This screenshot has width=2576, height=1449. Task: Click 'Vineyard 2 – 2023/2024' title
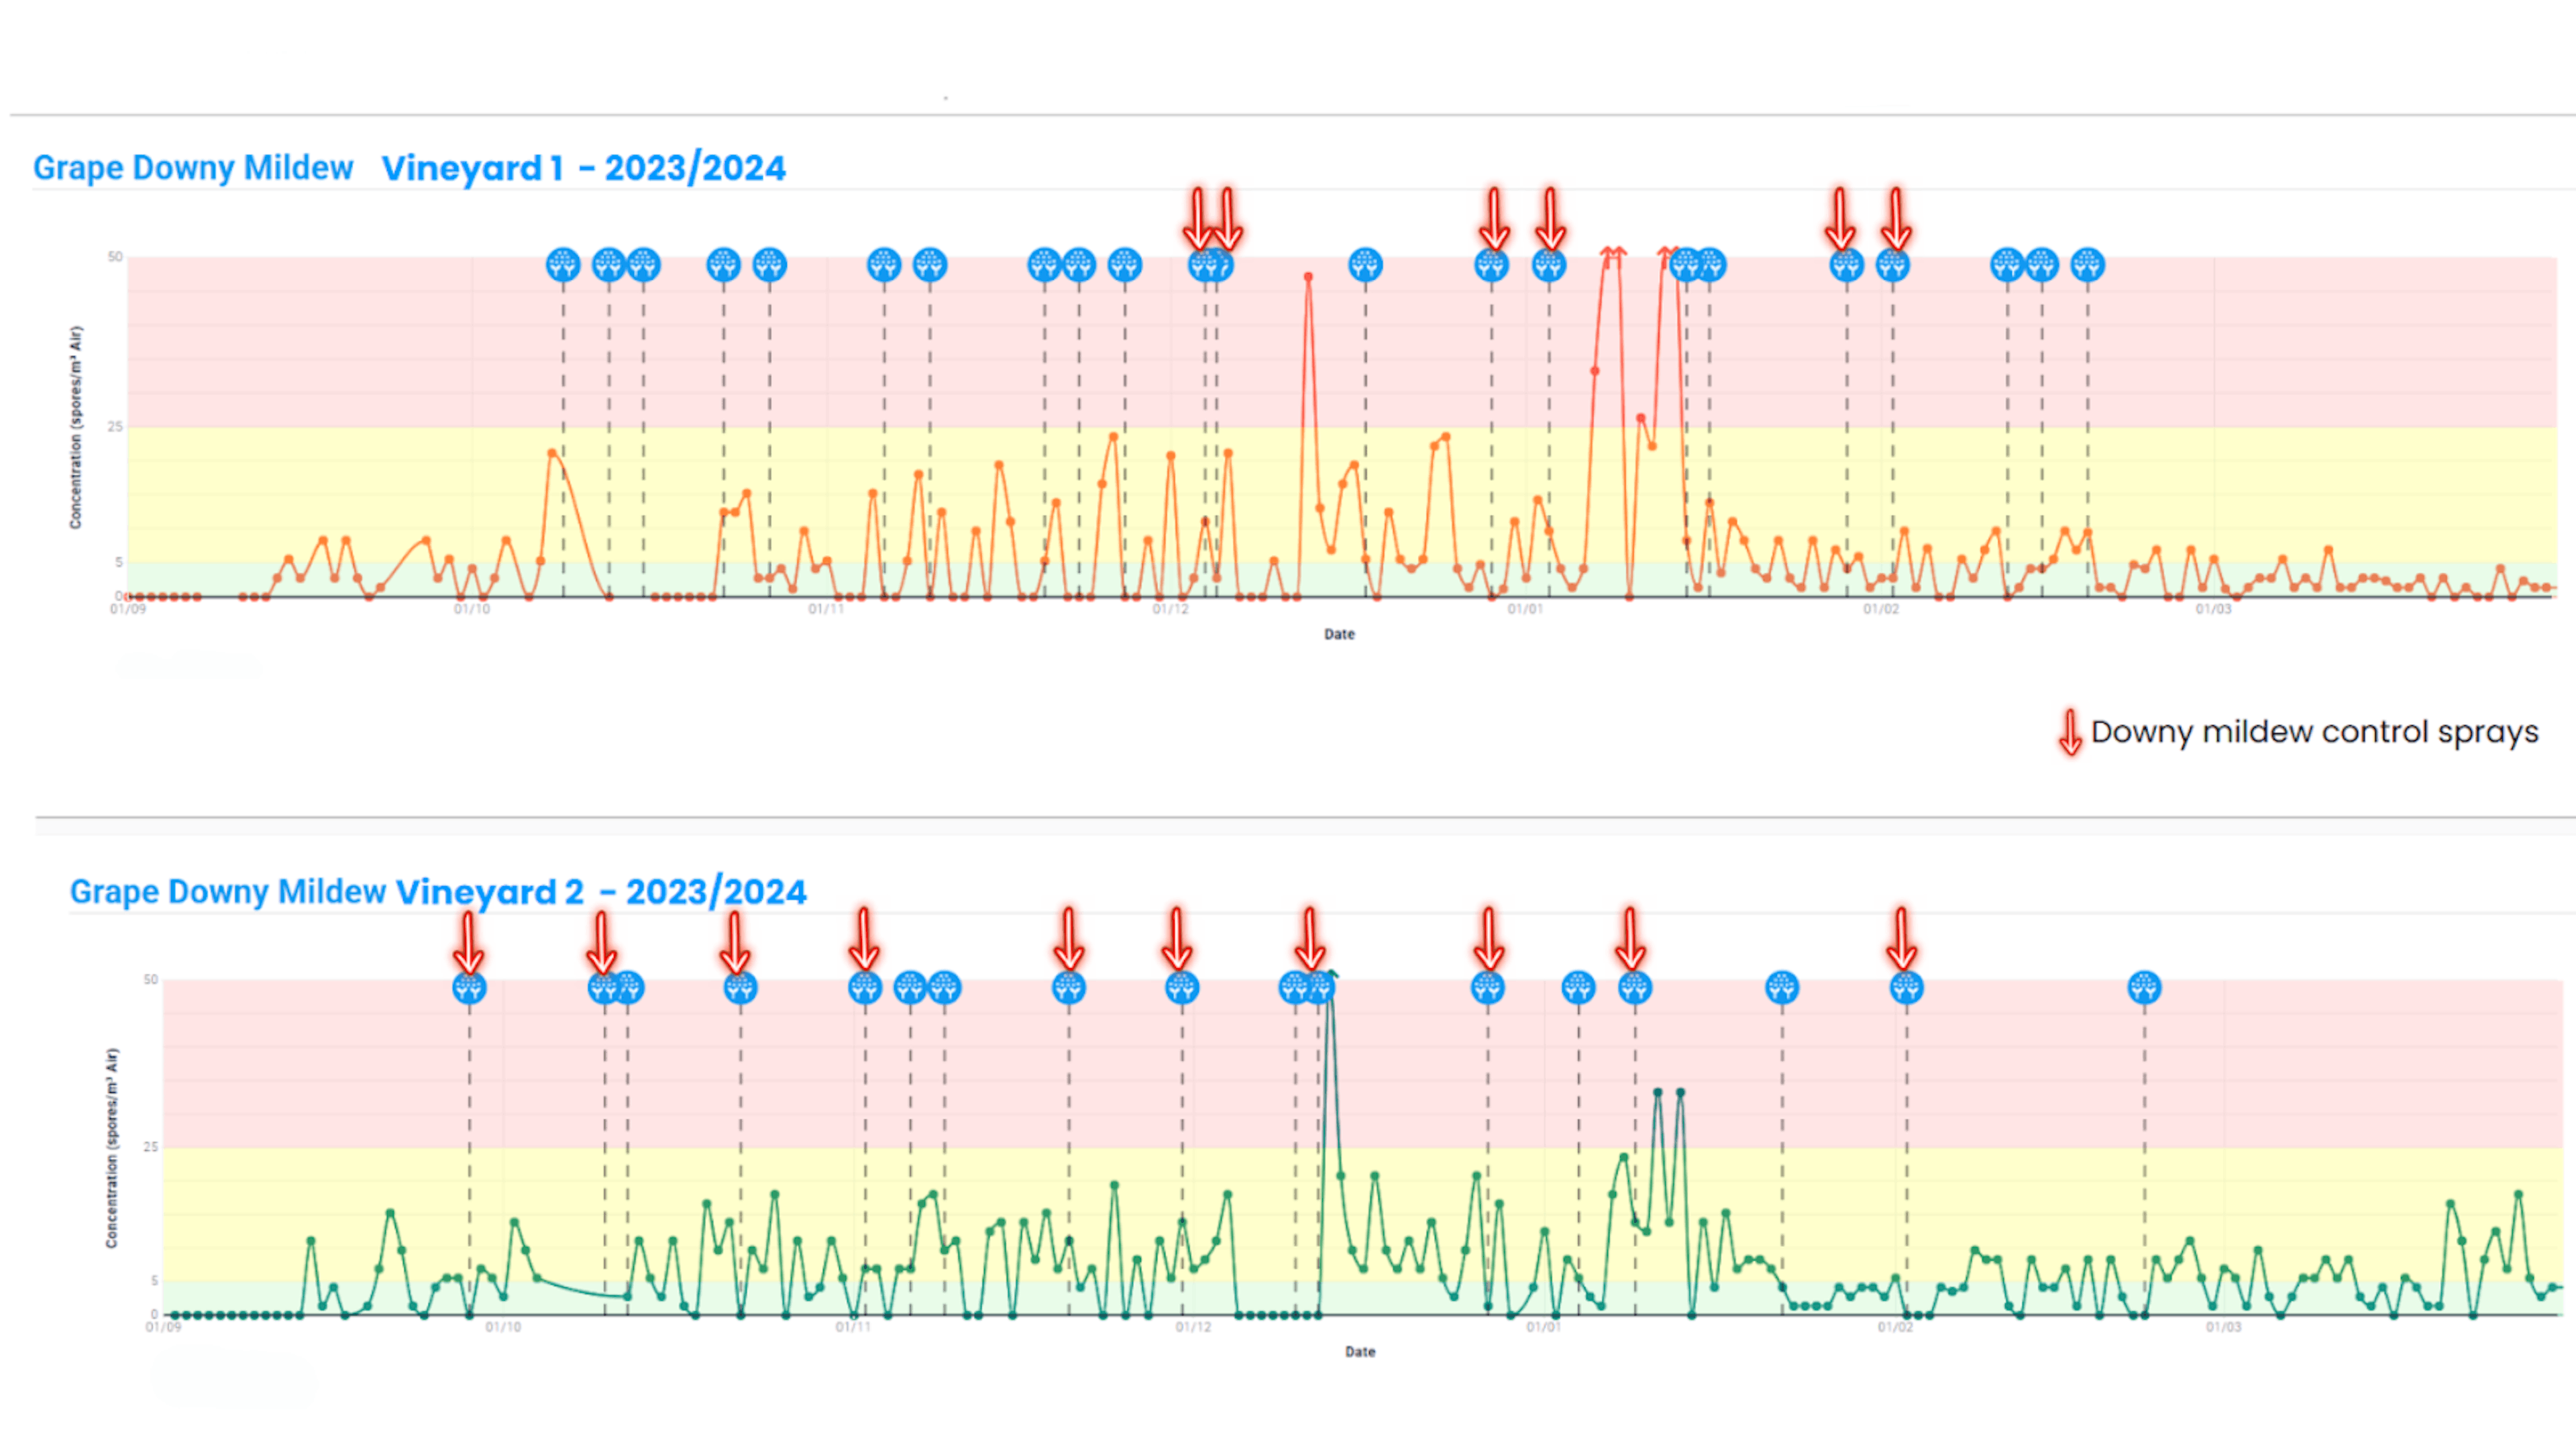point(601,891)
